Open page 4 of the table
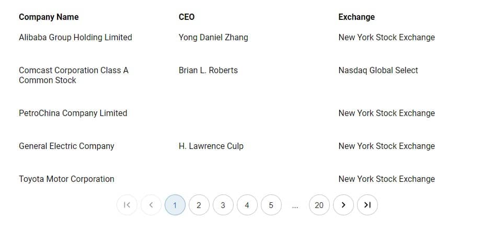The image size is (494, 231). 247,205
